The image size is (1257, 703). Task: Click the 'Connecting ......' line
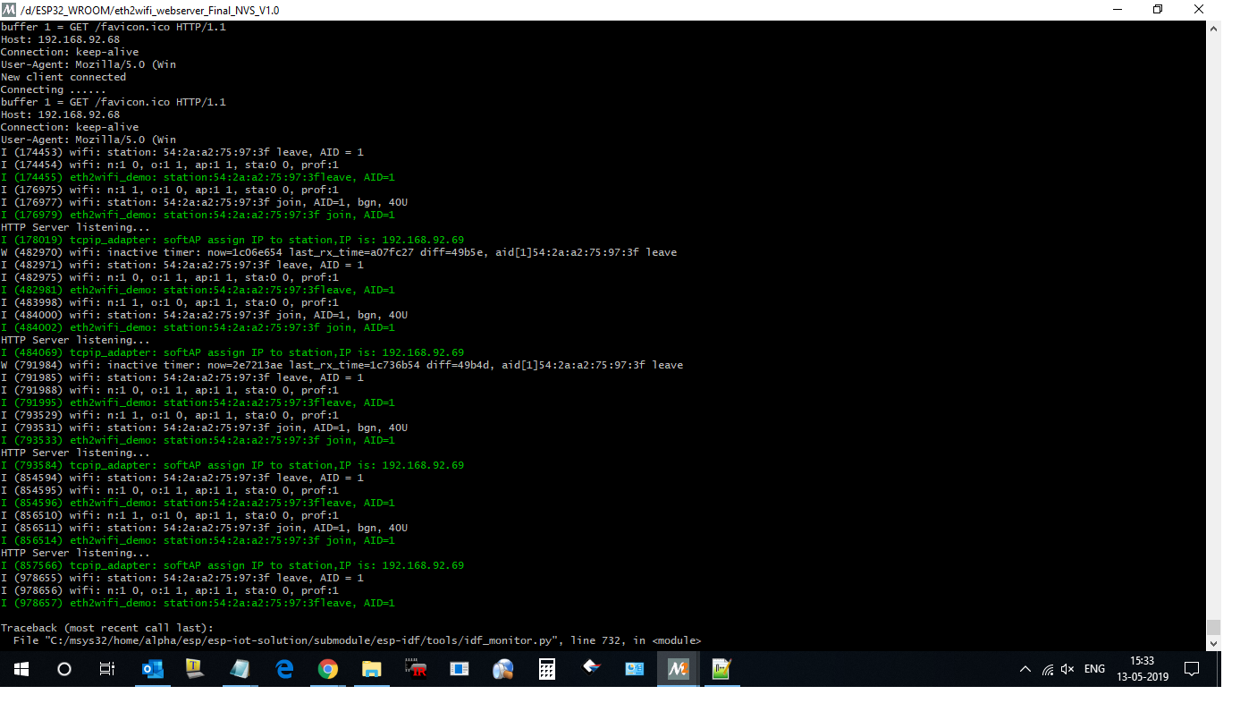[x=53, y=89]
